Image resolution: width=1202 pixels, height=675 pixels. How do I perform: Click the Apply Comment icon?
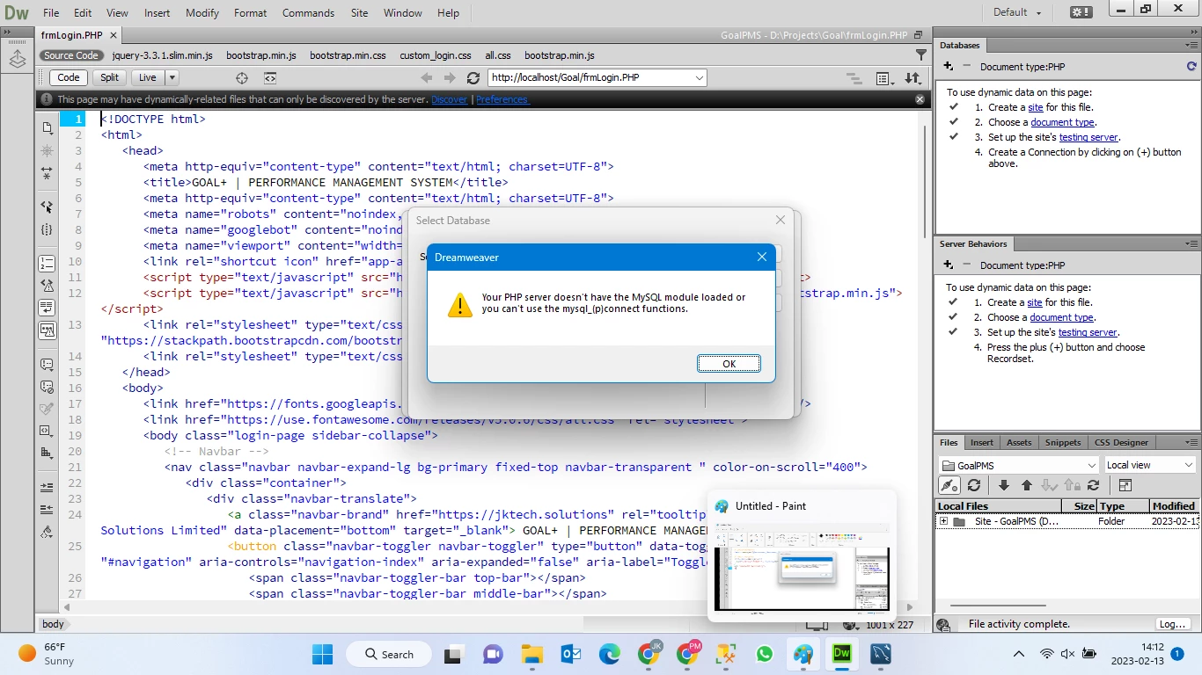(47, 364)
